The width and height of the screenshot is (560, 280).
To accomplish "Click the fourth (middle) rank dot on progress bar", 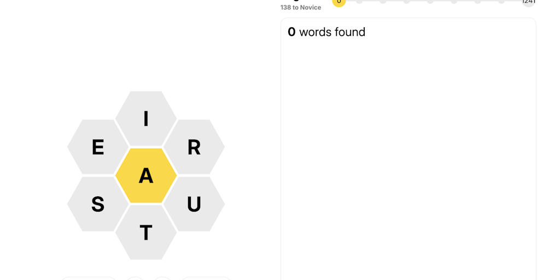I will (x=430, y=2).
